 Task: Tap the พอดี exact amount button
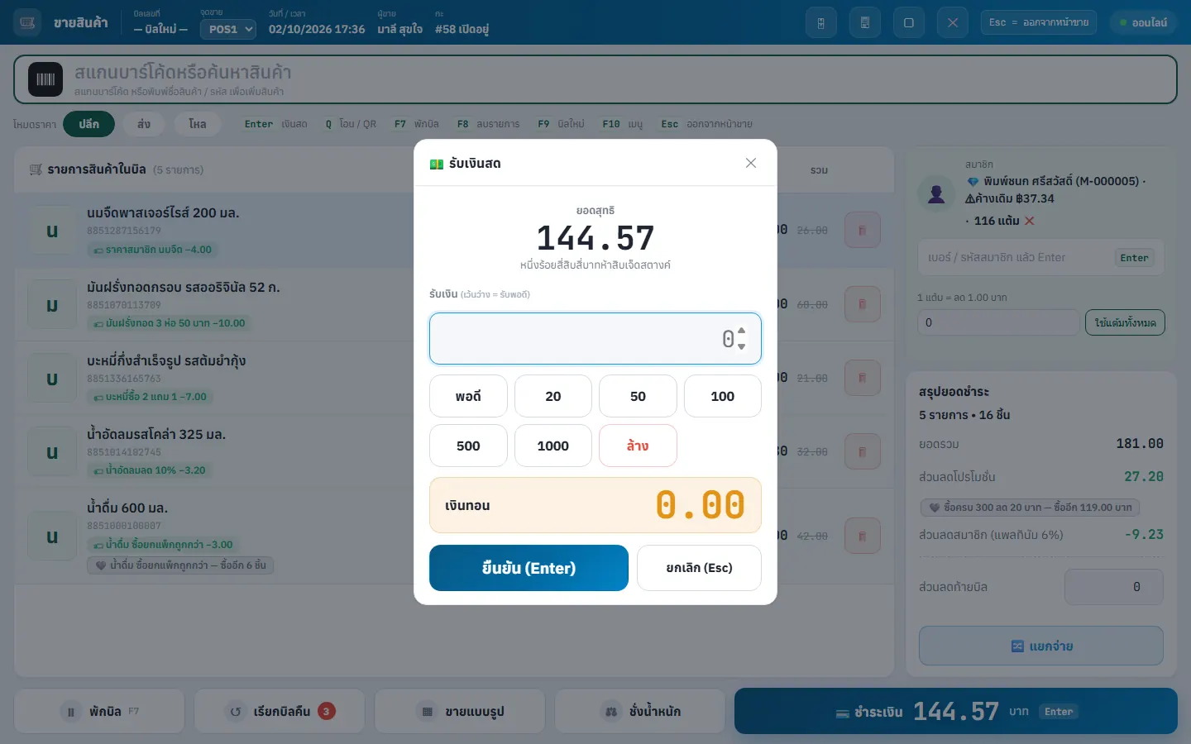[x=468, y=396]
